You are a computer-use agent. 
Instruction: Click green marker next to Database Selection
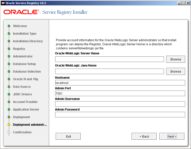(x=9, y=72)
